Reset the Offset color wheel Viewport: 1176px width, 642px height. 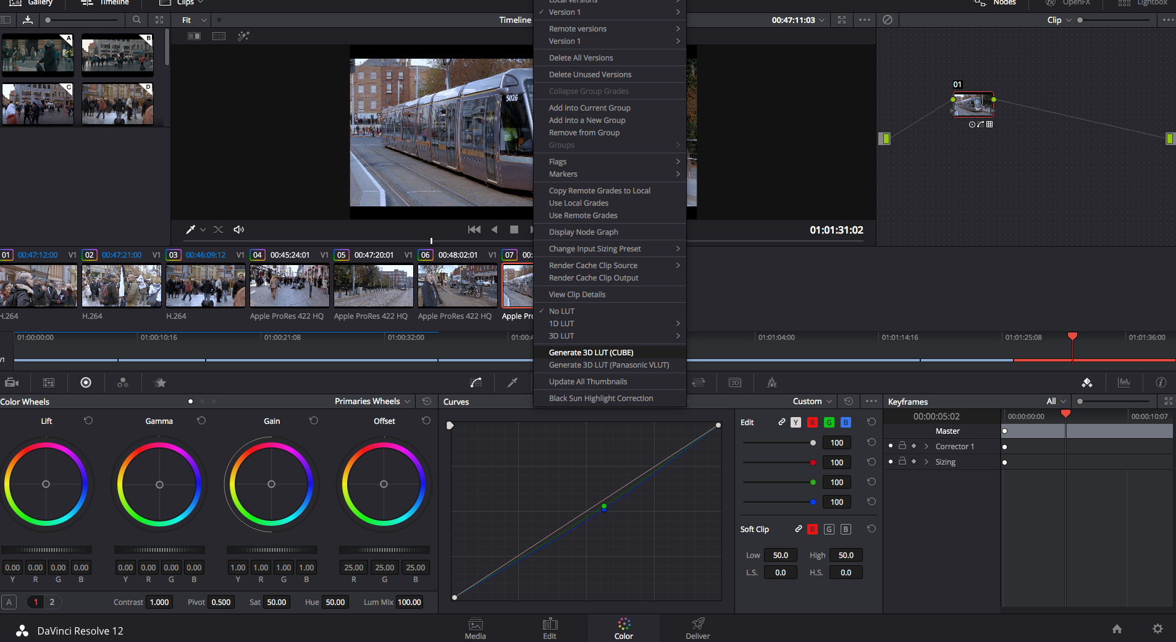point(426,420)
